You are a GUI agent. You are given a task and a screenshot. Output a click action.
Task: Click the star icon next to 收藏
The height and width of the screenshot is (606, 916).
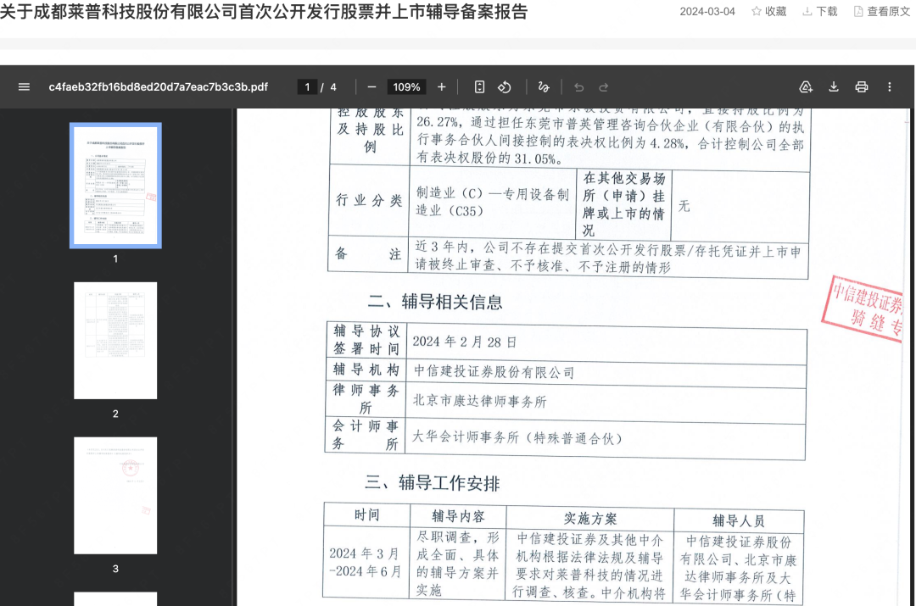[x=757, y=11]
